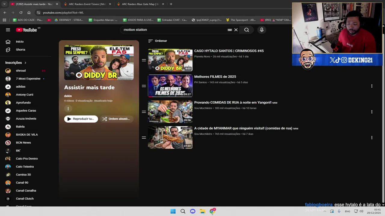Open options for Melhores FILMES de 2025

[372, 86]
